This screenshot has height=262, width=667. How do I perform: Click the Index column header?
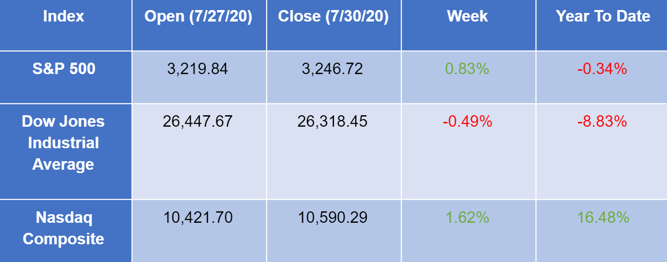(x=63, y=17)
